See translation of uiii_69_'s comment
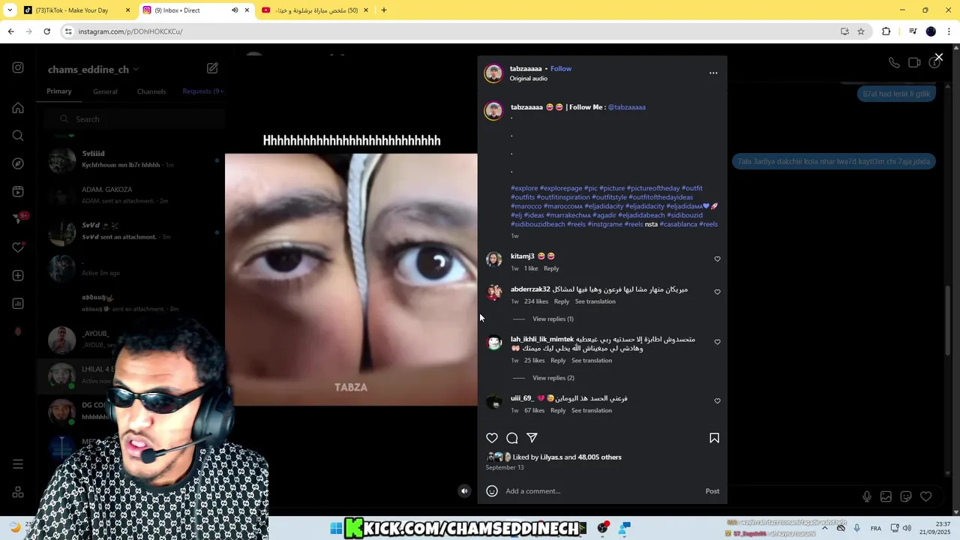Screen dimensions: 960x540 tap(592, 411)
